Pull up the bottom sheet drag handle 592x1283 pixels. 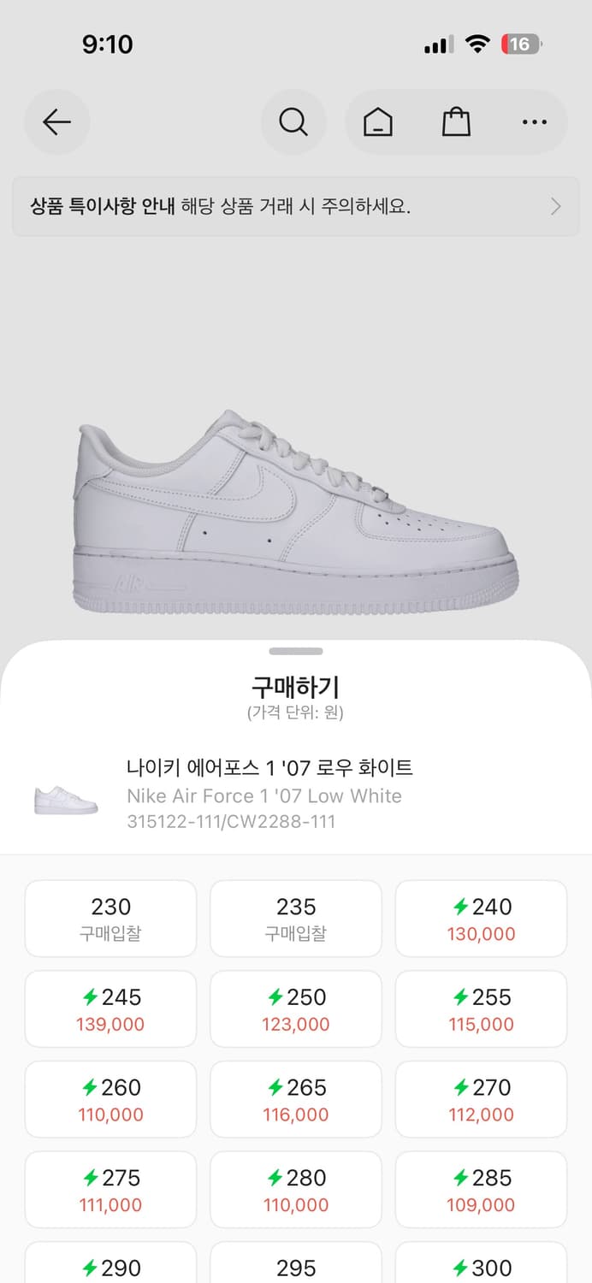coord(296,650)
